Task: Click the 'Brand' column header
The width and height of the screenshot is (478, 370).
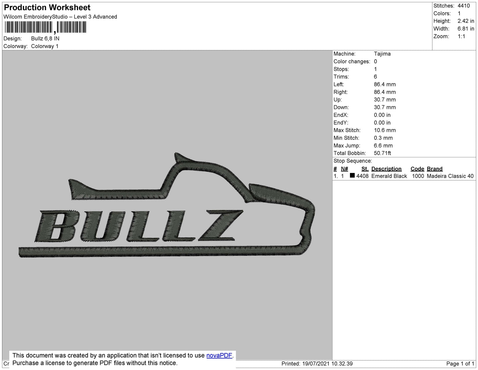Action: (x=434, y=169)
